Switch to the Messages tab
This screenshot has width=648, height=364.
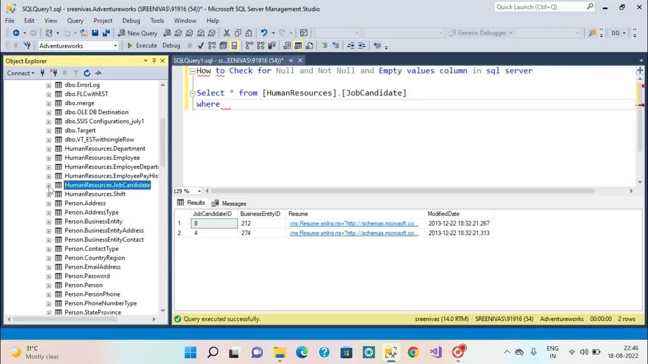click(229, 203)
